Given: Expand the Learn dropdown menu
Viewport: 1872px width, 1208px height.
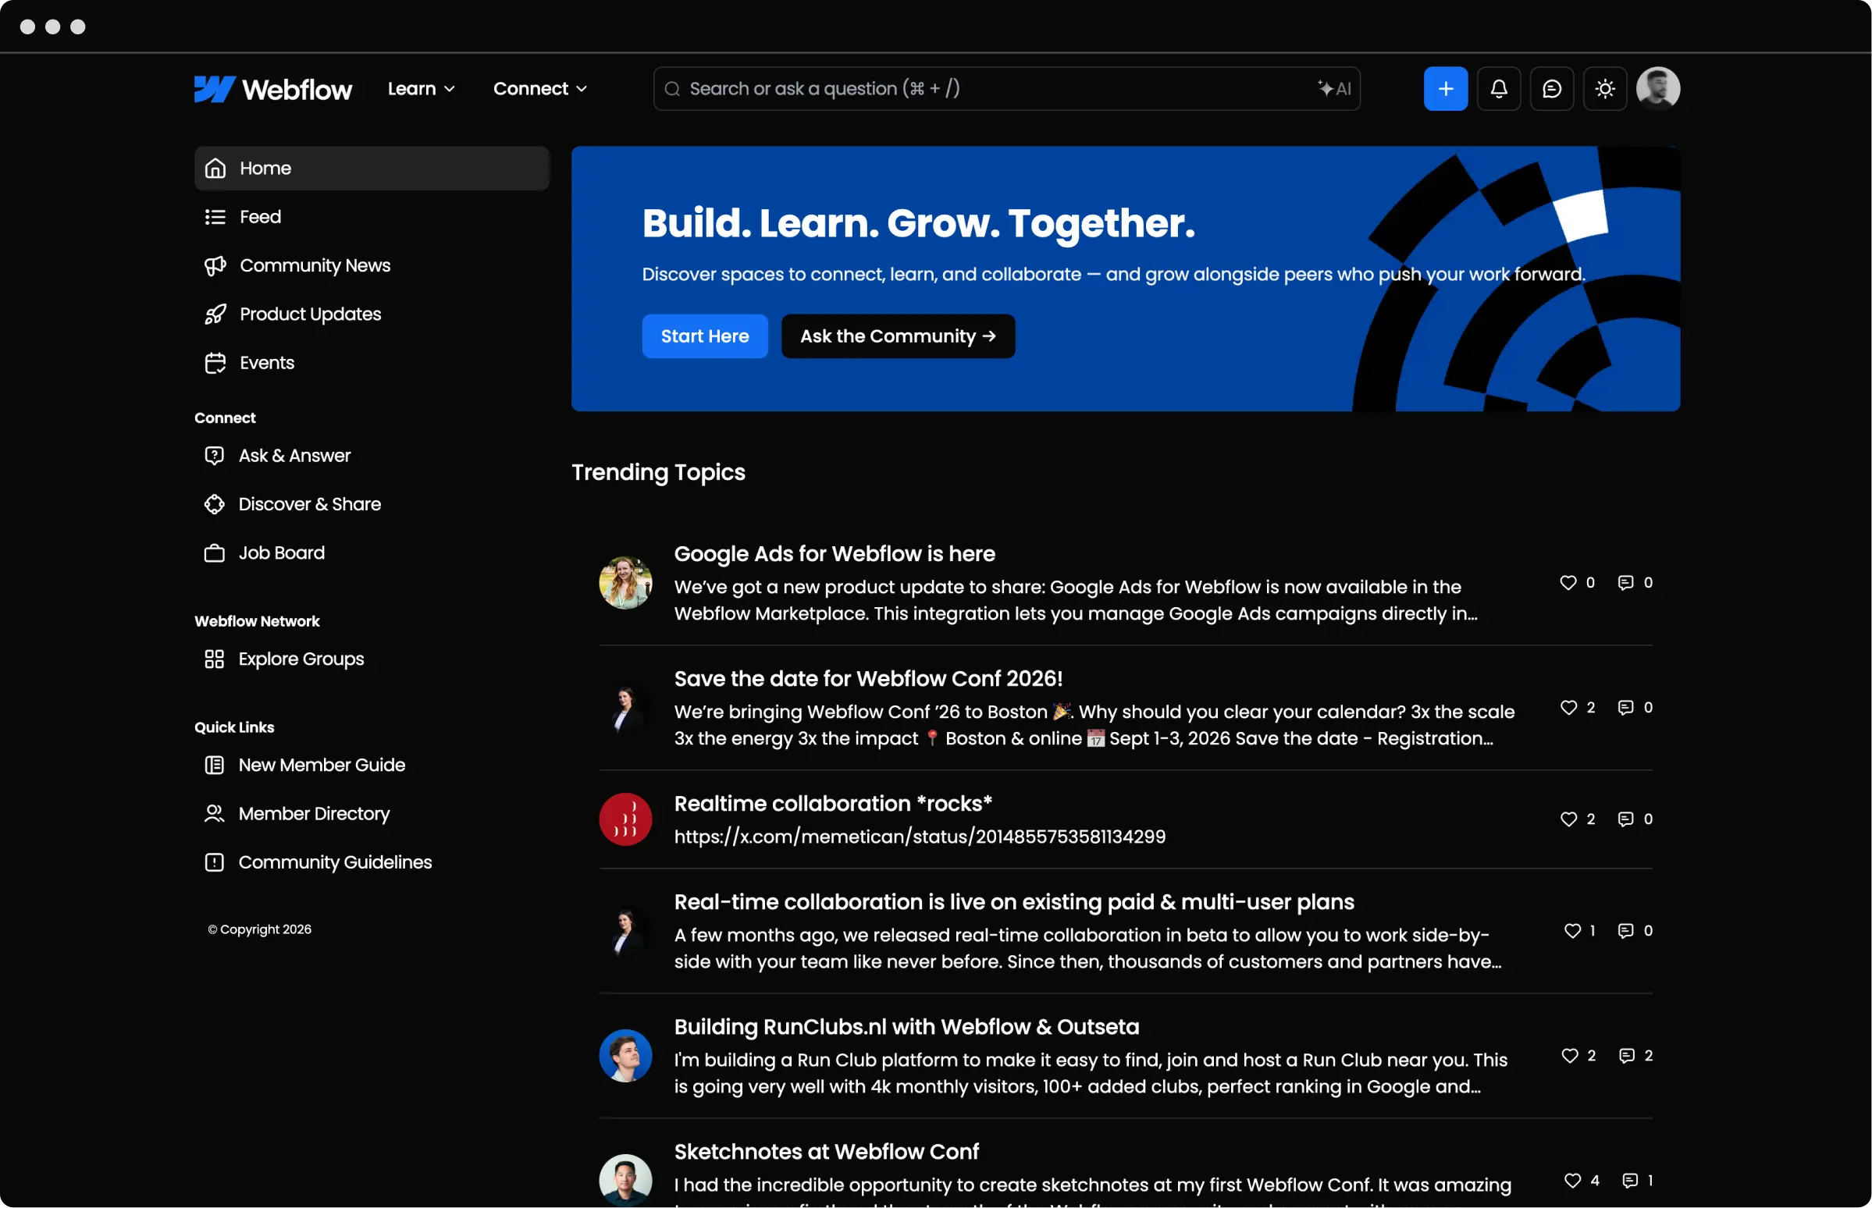Looking at the screenshot, I should pyautogui.click(x=421, y=89).
